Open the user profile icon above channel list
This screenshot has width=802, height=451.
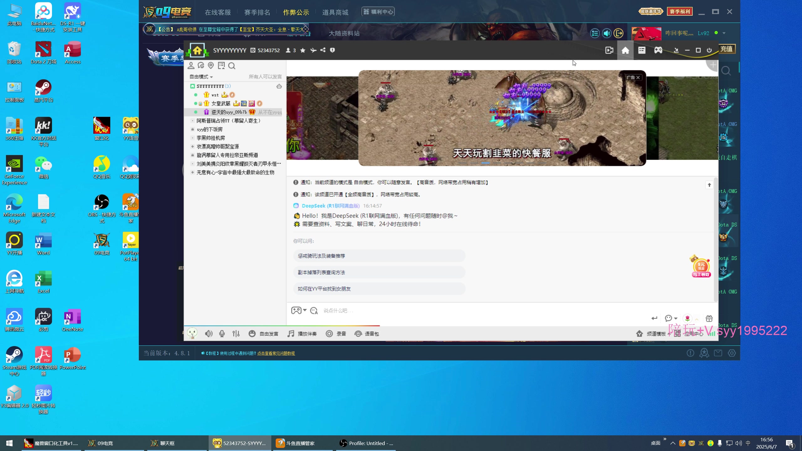click(x=191, y=65)
